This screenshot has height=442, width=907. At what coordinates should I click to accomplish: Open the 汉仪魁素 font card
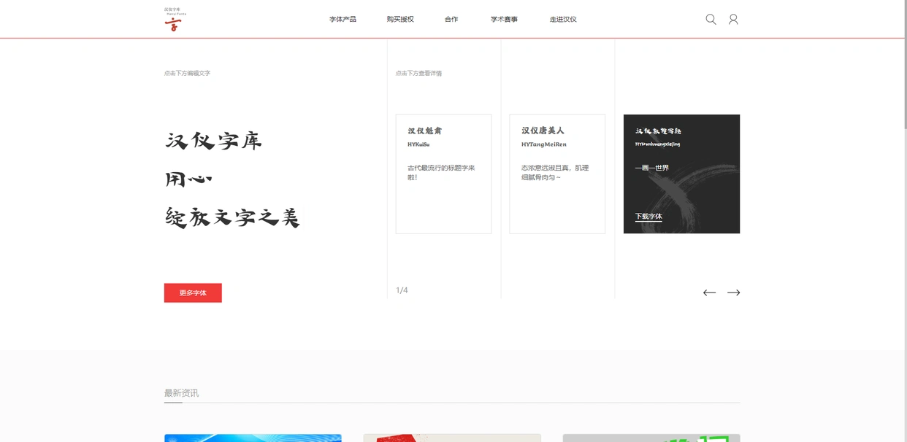pos(443,173)
